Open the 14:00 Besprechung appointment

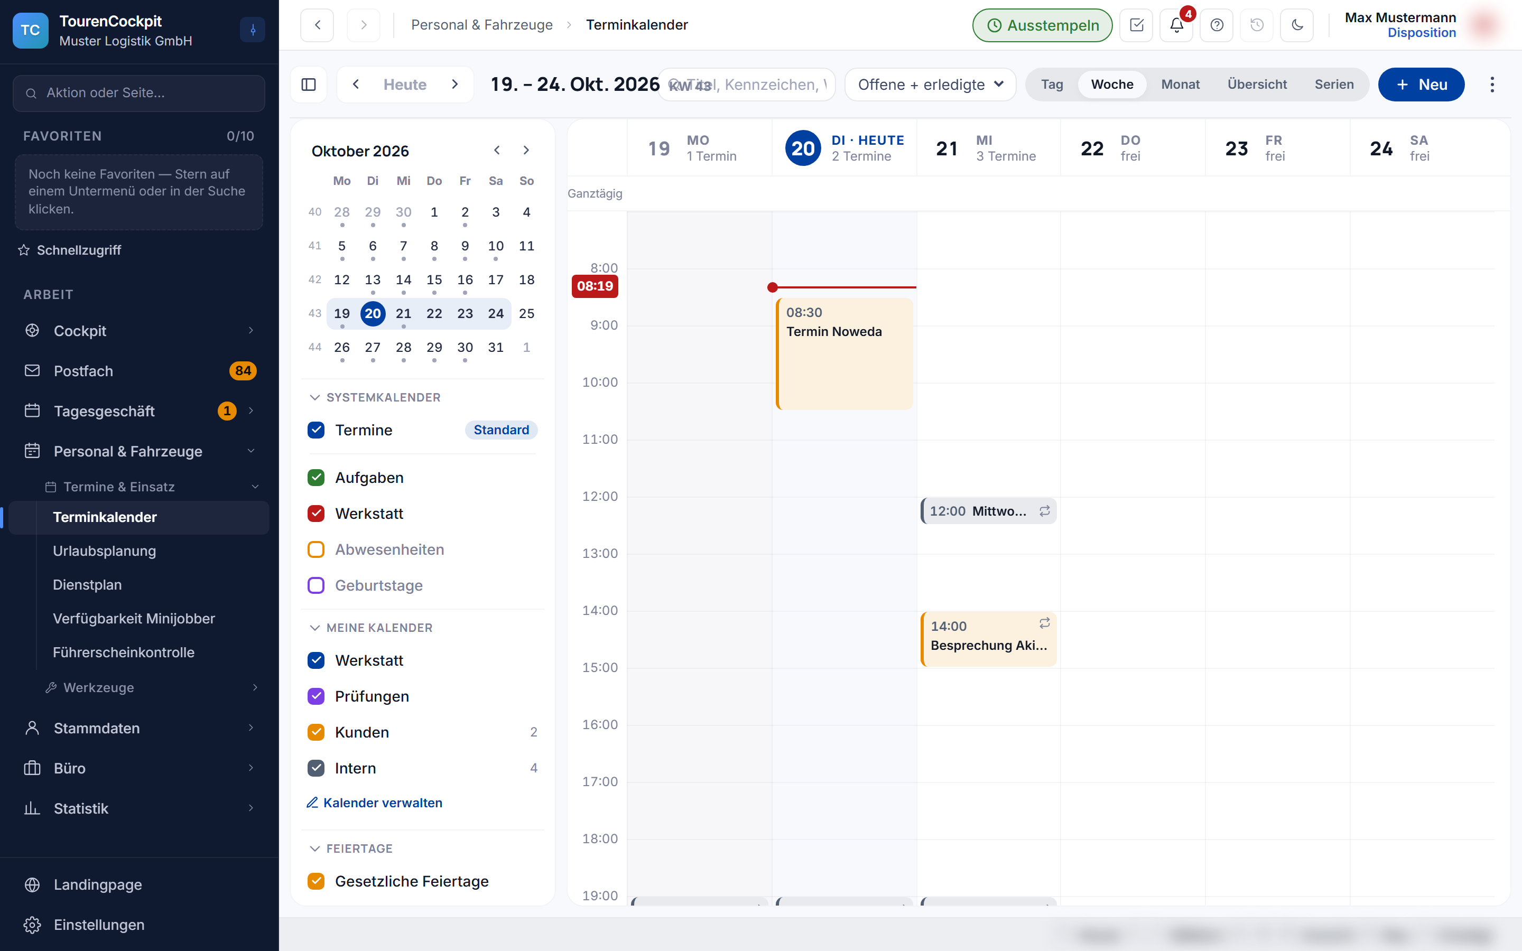point(988,638)
